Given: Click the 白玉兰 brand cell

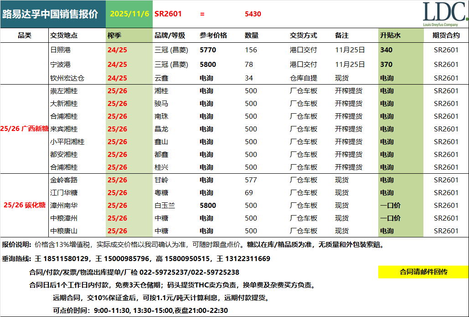Looking at the screenshot, I should click(x=165, y=205).
